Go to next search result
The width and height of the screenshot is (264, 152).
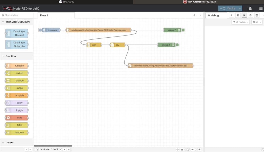coord(64,149)
